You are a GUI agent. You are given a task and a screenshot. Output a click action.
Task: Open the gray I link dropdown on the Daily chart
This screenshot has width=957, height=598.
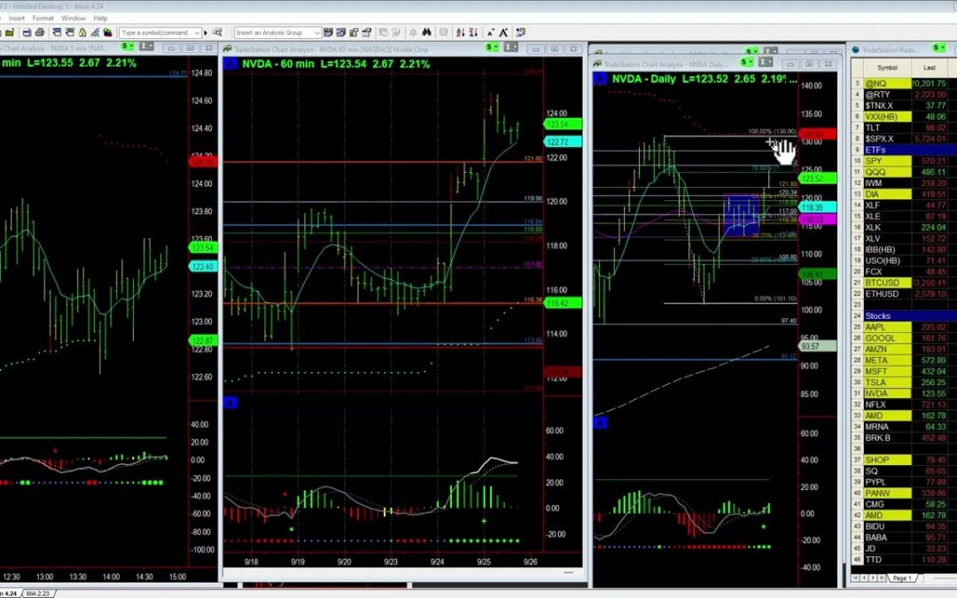click(766, 62)
